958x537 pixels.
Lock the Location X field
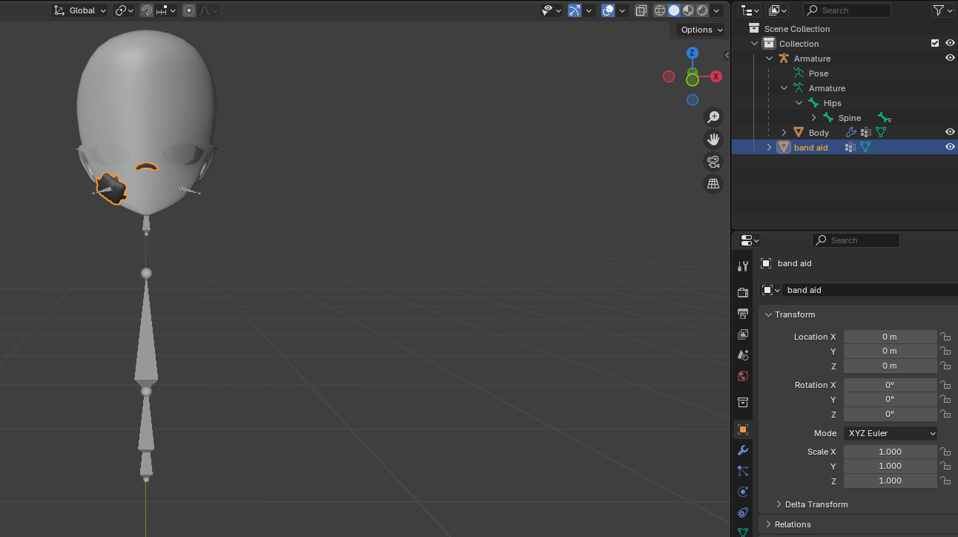pyautogui.click(x=946, y=337)
